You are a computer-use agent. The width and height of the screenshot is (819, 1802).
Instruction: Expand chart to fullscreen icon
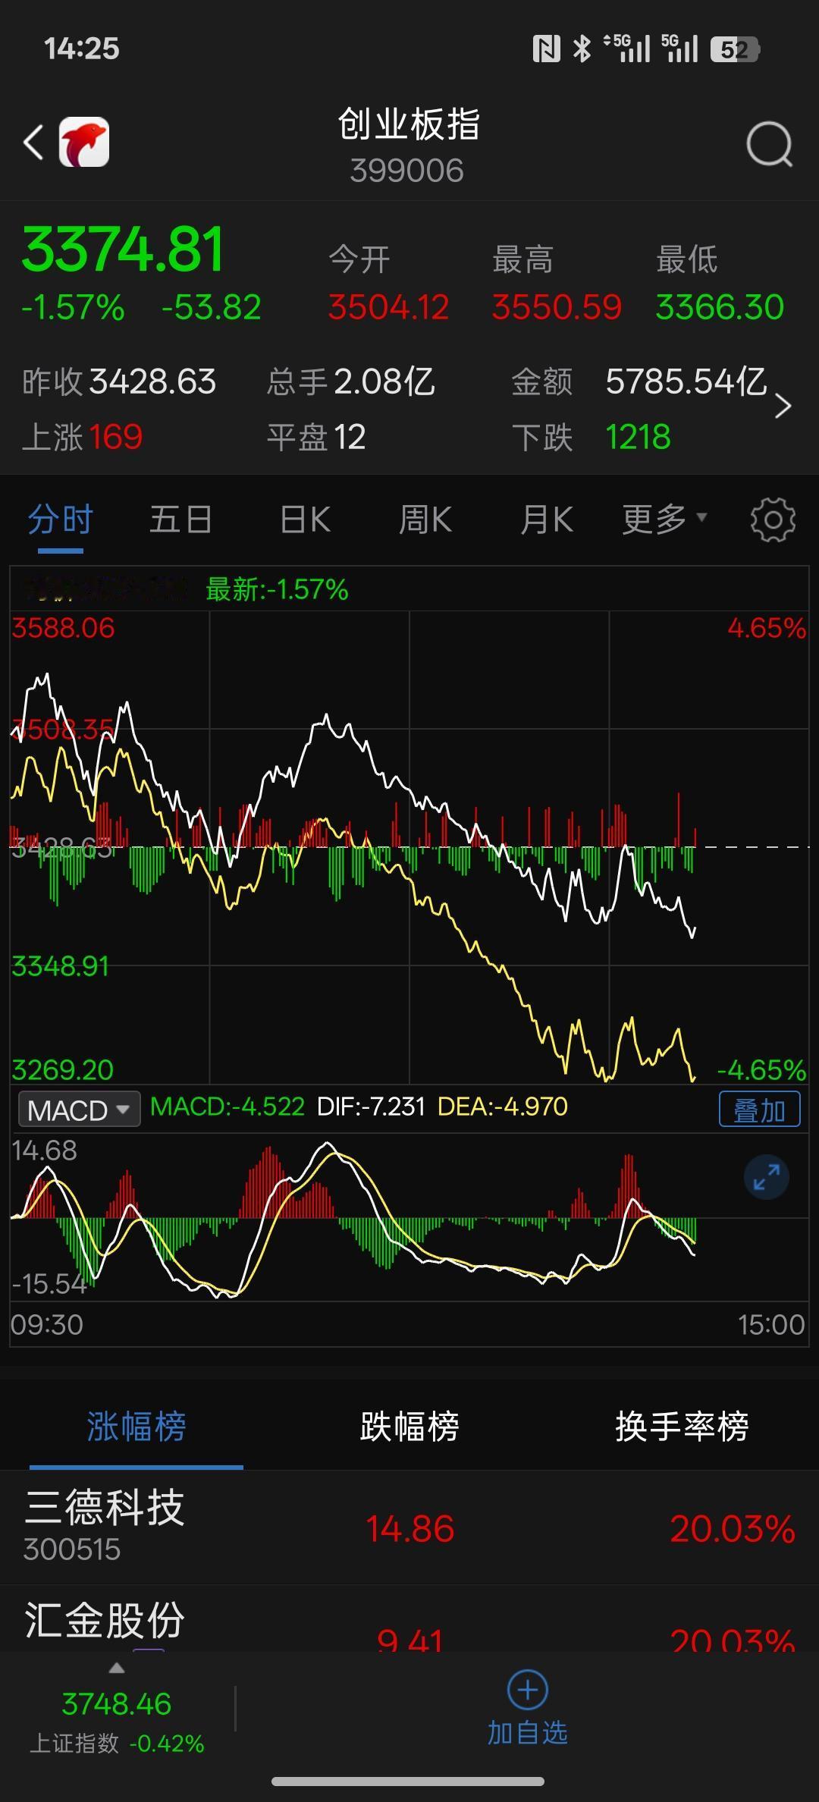tap(767, 1177)
